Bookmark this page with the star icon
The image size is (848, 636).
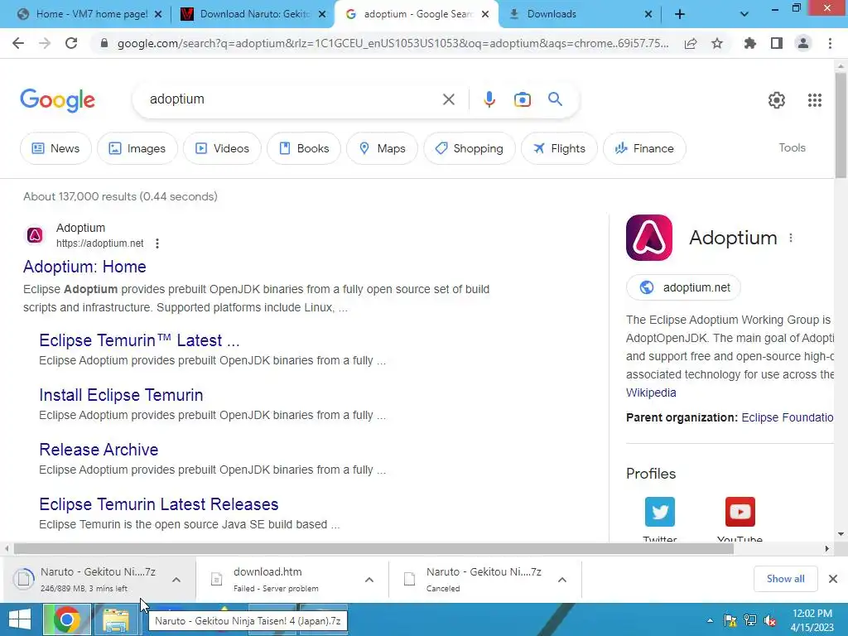(717, 43)
